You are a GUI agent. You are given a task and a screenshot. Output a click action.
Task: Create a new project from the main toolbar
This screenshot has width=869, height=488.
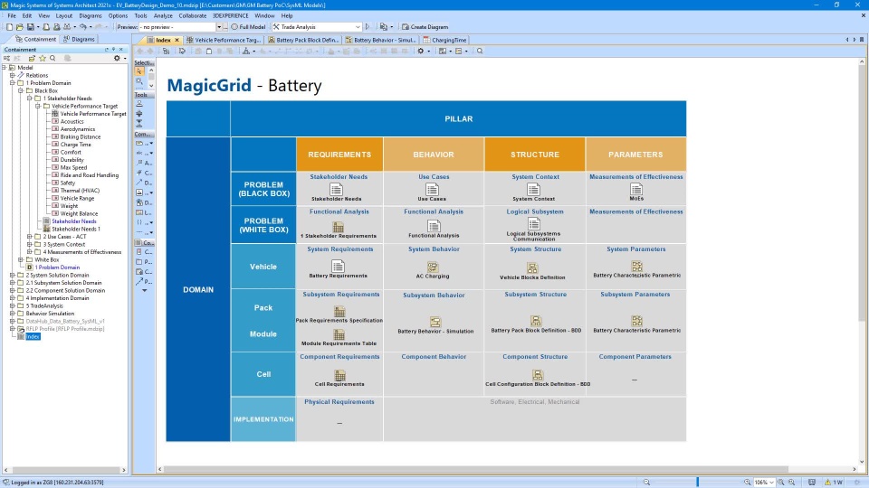point(9,26)
